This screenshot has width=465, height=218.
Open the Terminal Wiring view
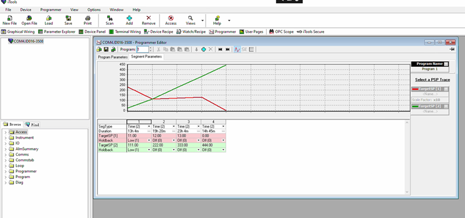pos(124,32)
